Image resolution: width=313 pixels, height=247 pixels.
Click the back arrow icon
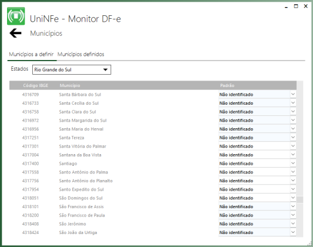point(15,33)
